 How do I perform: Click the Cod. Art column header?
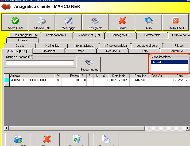tap(160, 76)
